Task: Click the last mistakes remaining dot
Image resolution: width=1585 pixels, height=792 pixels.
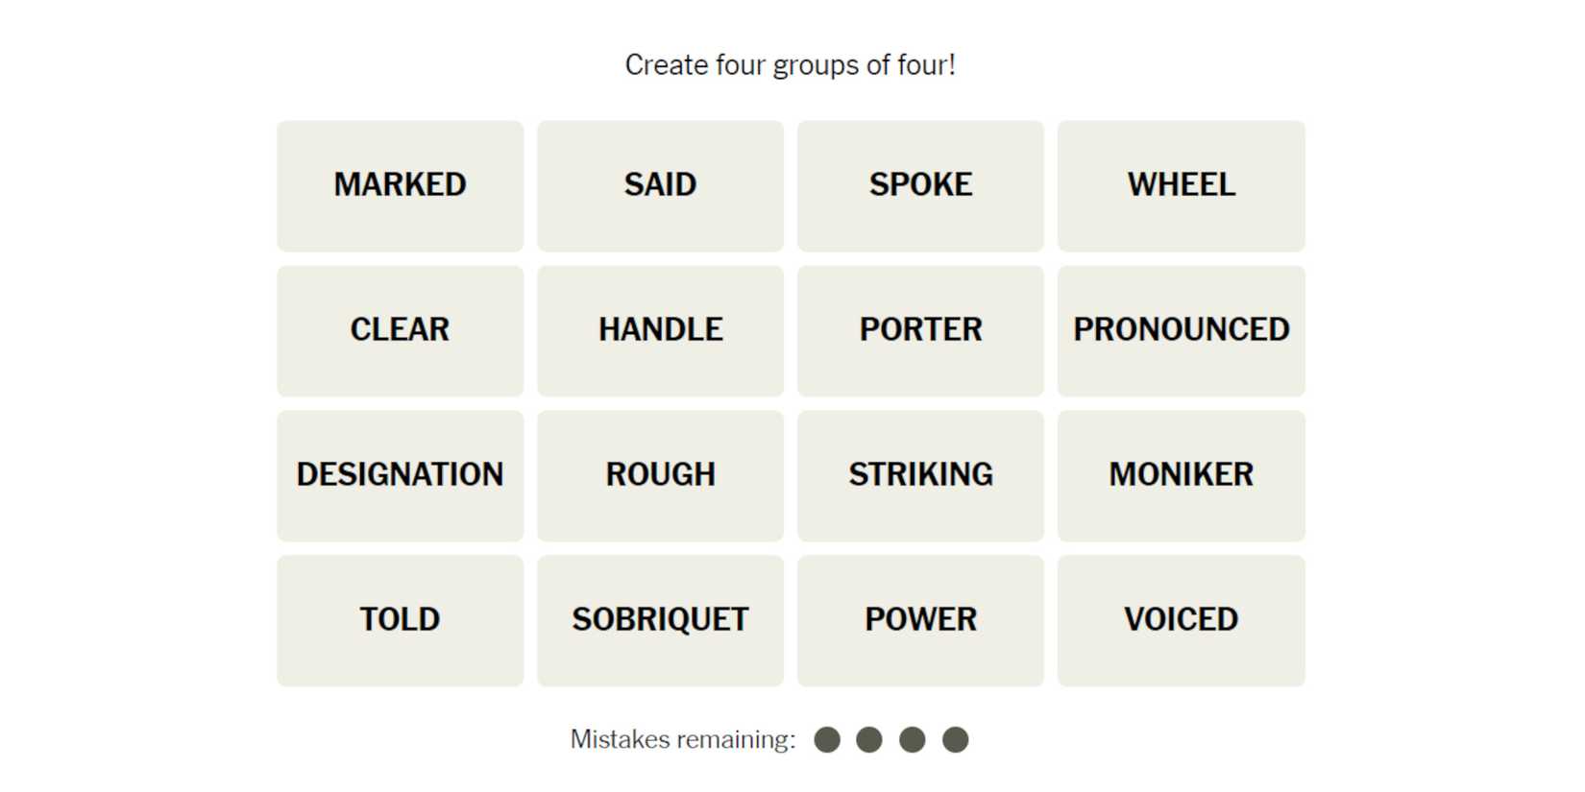Action: click(955, 739)
